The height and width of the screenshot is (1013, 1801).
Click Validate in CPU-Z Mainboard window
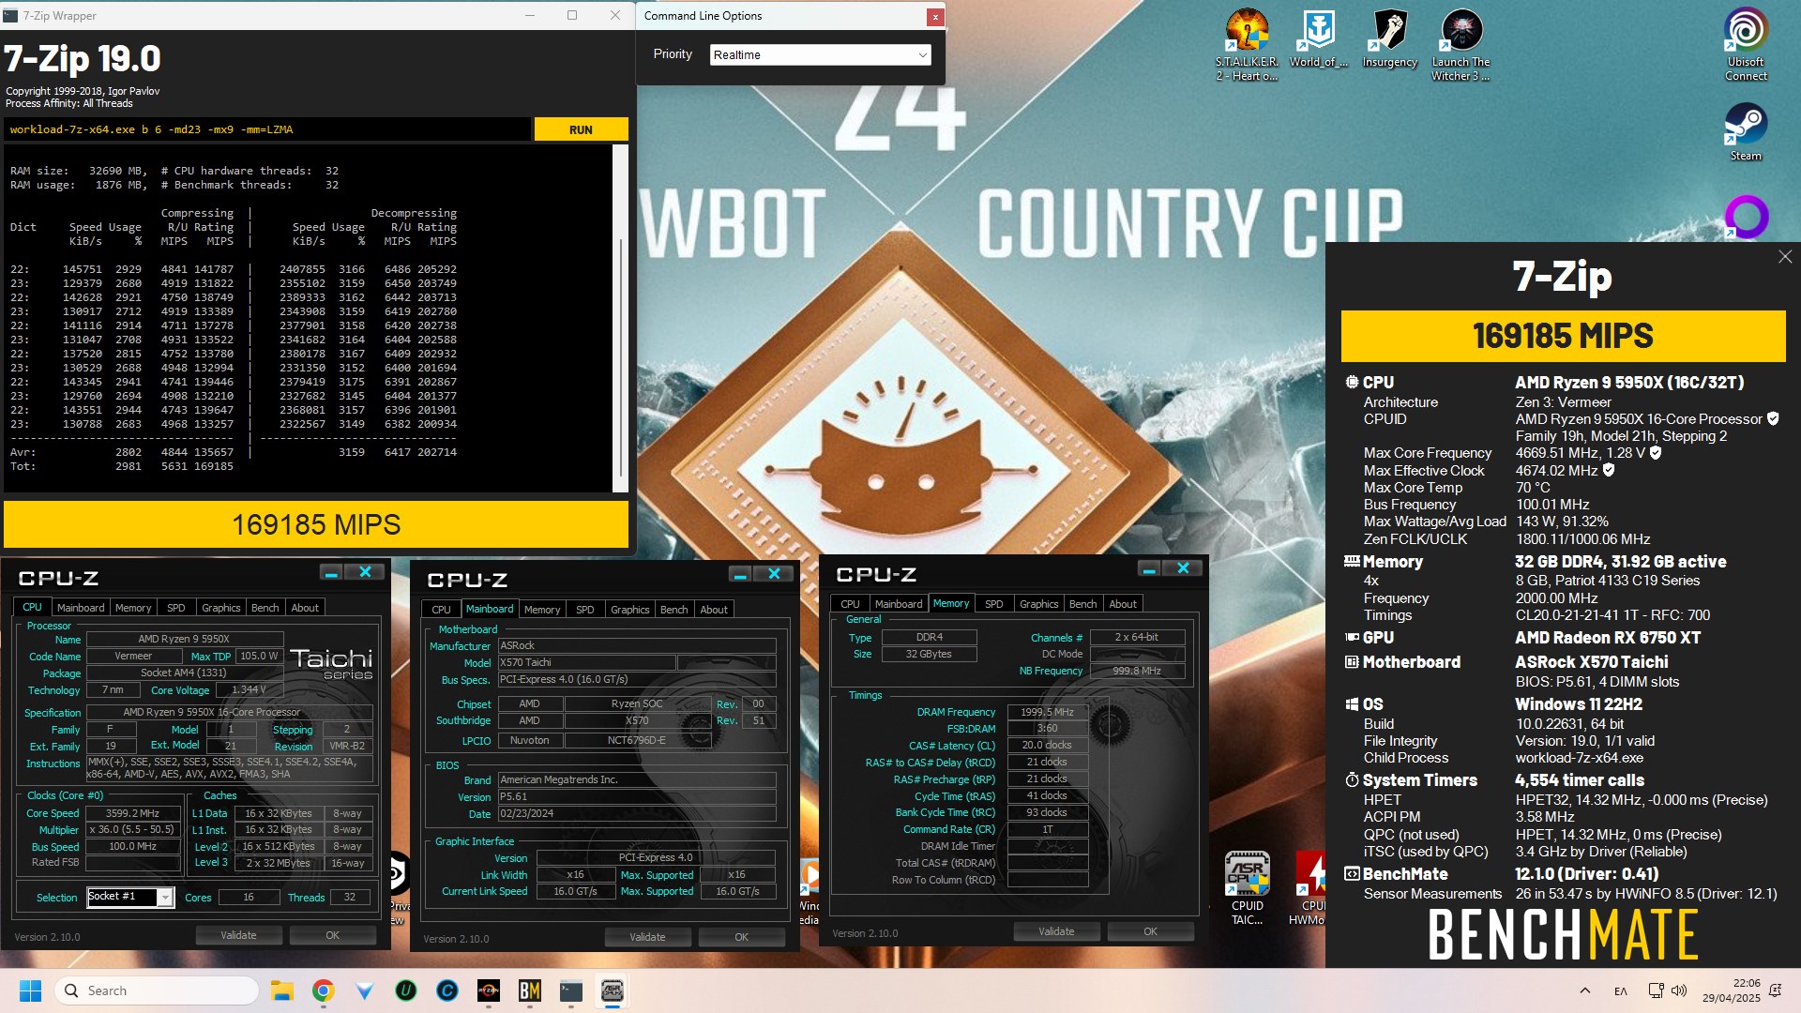click(x=647, y=937)
